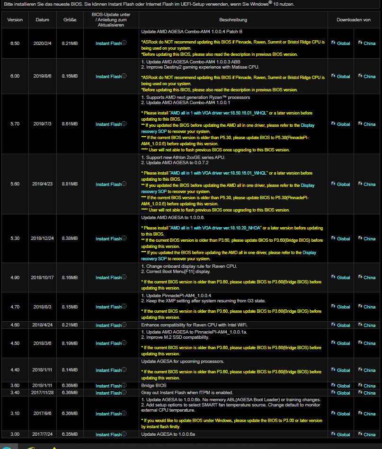Click the China download icon in the 3.00 row
Viewport: 382px width, 449px height.
click(360, 434)
